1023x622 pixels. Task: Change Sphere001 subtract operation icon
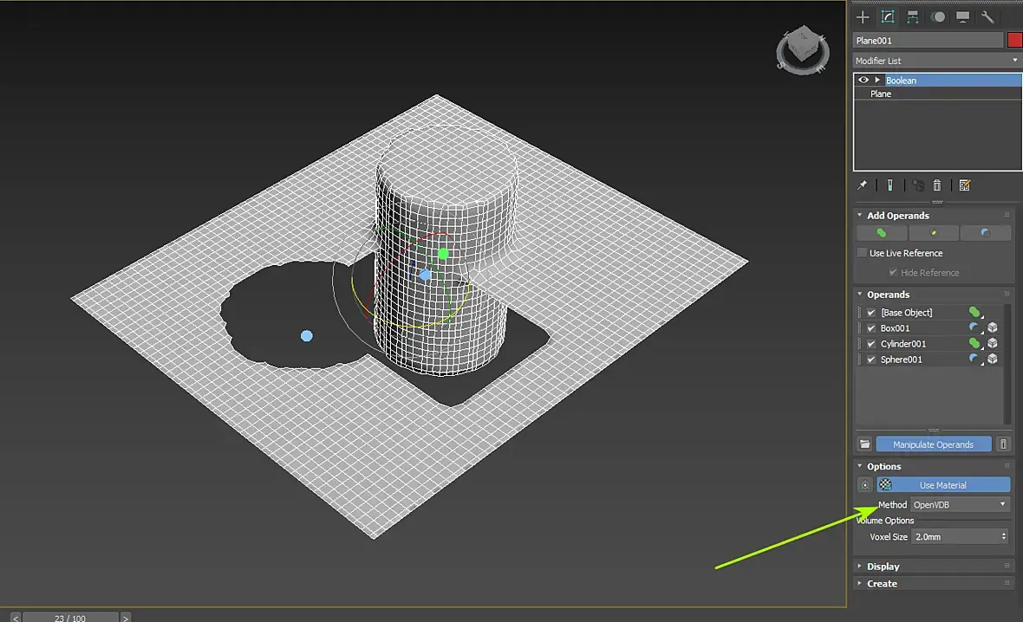[x=975, y=360]
